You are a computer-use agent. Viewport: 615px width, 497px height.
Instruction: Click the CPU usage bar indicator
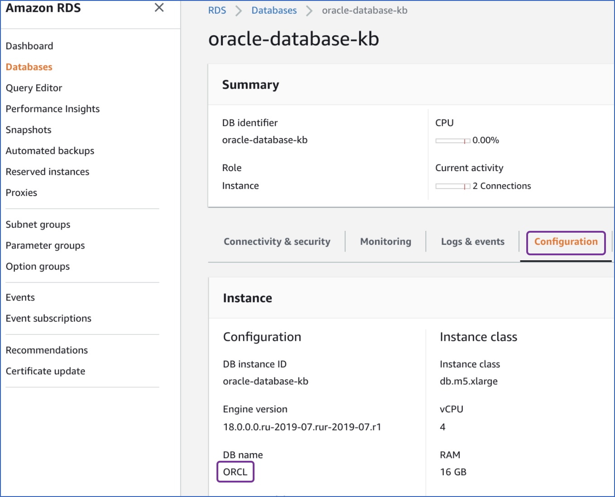(453, 141)
